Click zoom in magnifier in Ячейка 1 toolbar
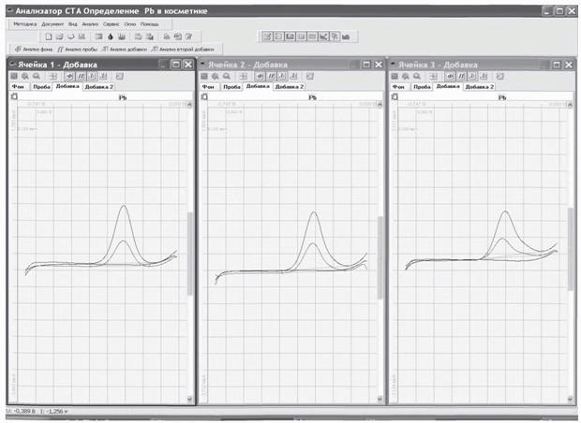Screen dimensions: 581x423 [x=26, y=75]
